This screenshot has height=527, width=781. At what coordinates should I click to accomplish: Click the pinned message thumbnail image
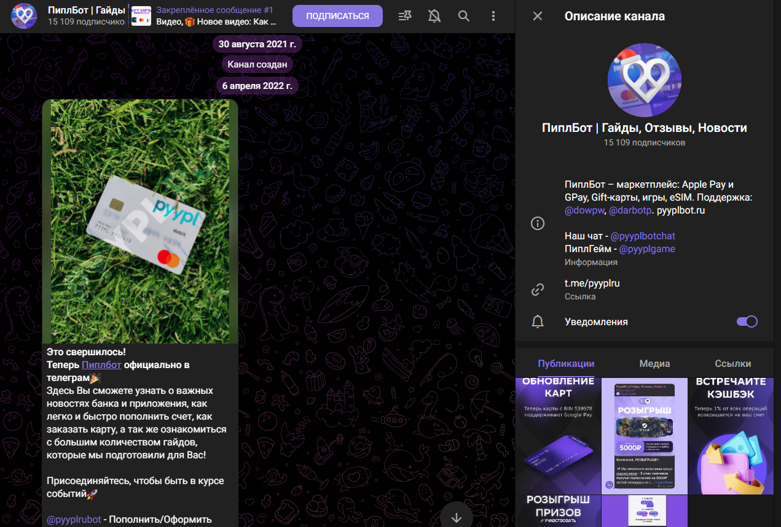click(141, 16)
